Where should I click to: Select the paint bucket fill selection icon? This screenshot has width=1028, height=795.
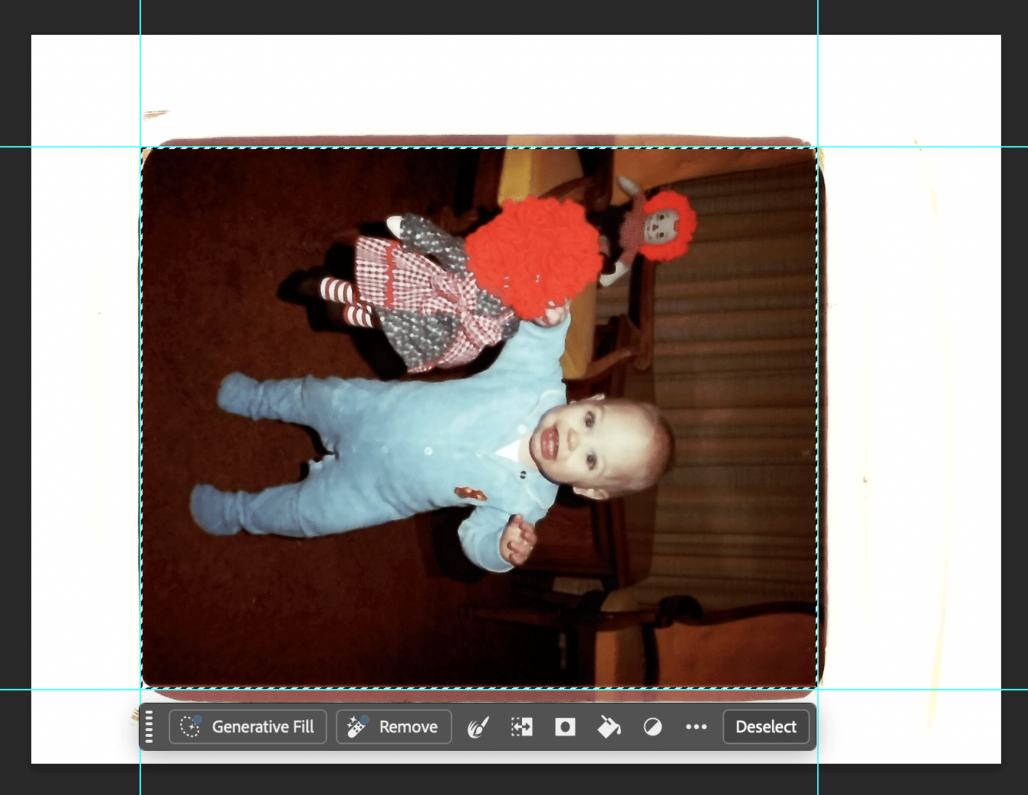609,727
